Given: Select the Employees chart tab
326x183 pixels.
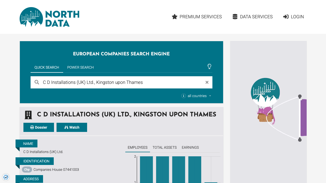Looking at the screenshot, I should click(x=138, y=147).
